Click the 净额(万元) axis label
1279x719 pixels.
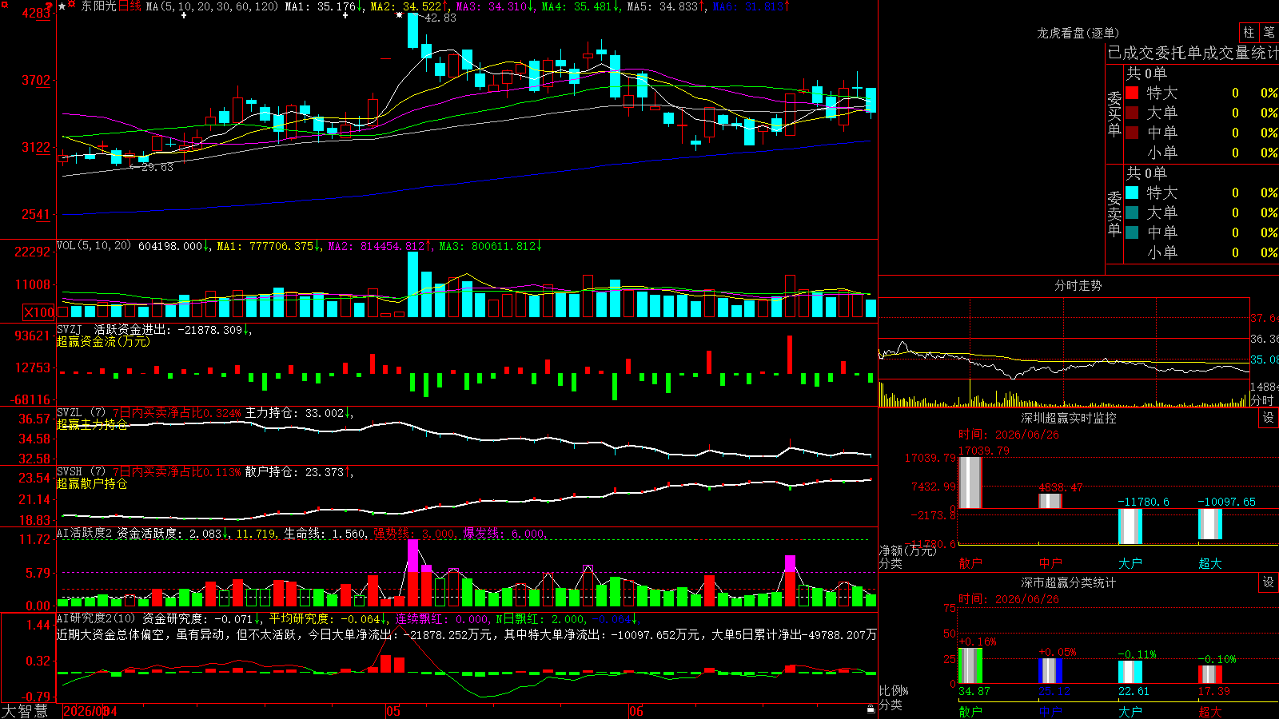point(907,550)
